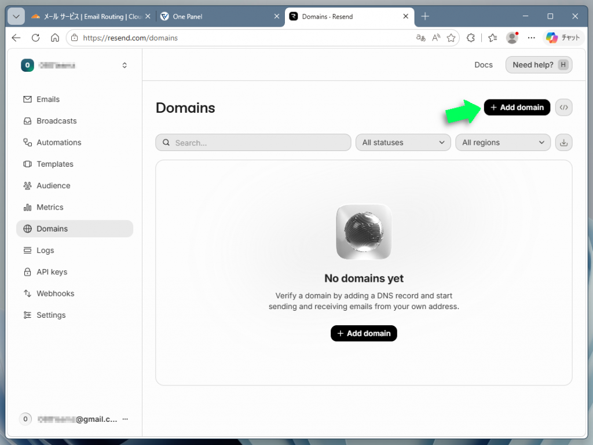Open the browser Extensions icon

(470, 38)
